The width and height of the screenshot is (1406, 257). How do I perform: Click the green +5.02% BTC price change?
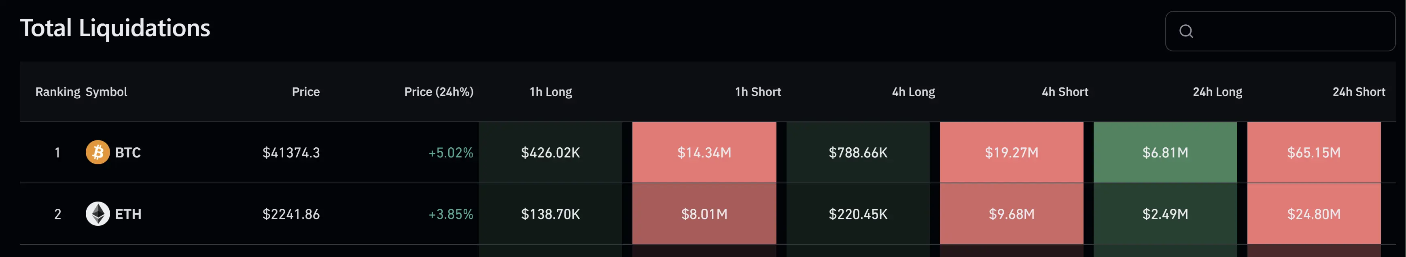(x=451, y=153)
